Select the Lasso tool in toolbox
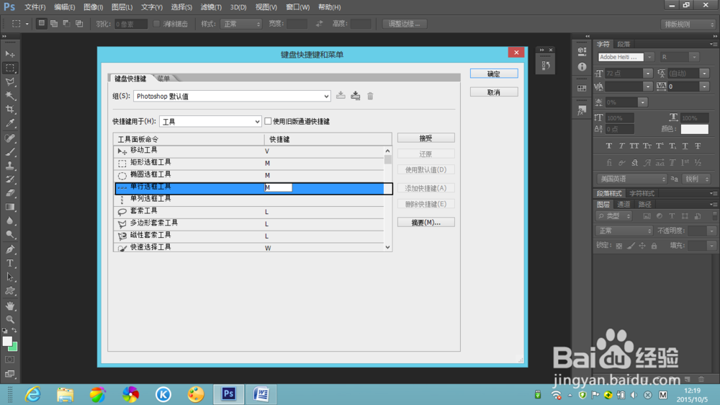720x405 pixels. tap(9, 82)
